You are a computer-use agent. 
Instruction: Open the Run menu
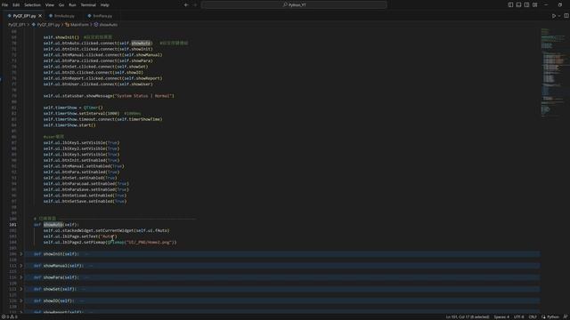click(72, 5)
